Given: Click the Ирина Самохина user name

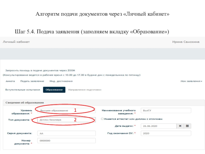Looking at the screenshot, I should [186, 42].
